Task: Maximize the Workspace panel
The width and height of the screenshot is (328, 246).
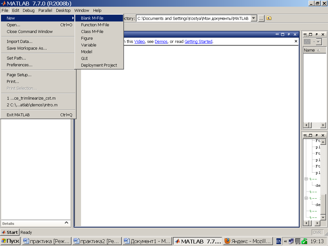Action: [x=311, y=35]
